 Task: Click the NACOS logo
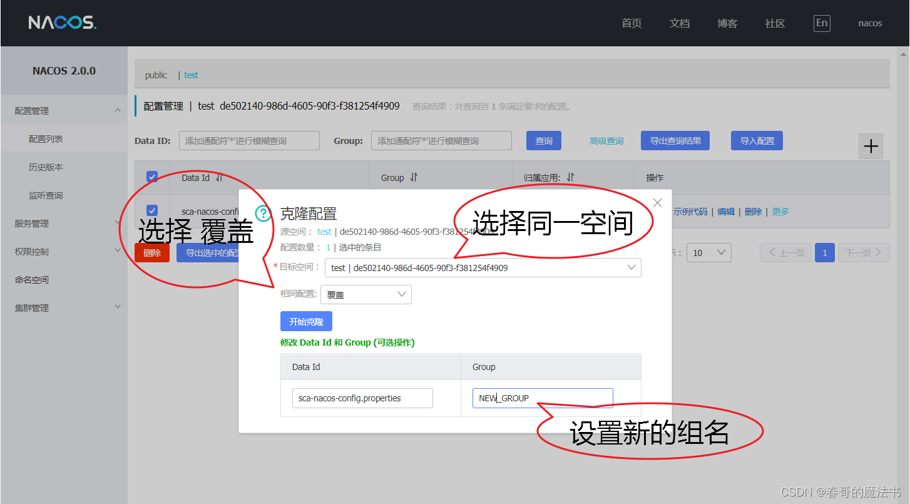click(62, 23)
